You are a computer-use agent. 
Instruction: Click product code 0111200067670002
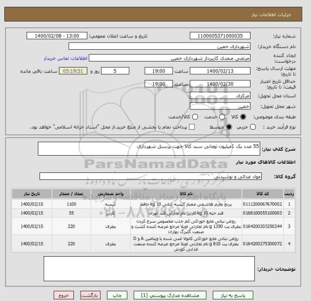(x=262, y=204)
